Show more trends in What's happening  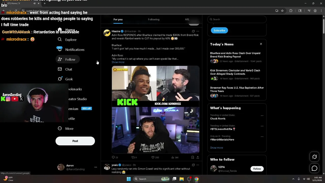point(216,148)
